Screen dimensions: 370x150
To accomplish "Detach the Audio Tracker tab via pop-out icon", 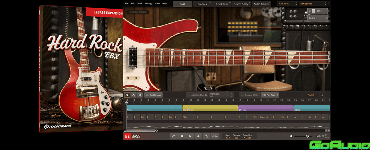I will click(x=269, y=2).
